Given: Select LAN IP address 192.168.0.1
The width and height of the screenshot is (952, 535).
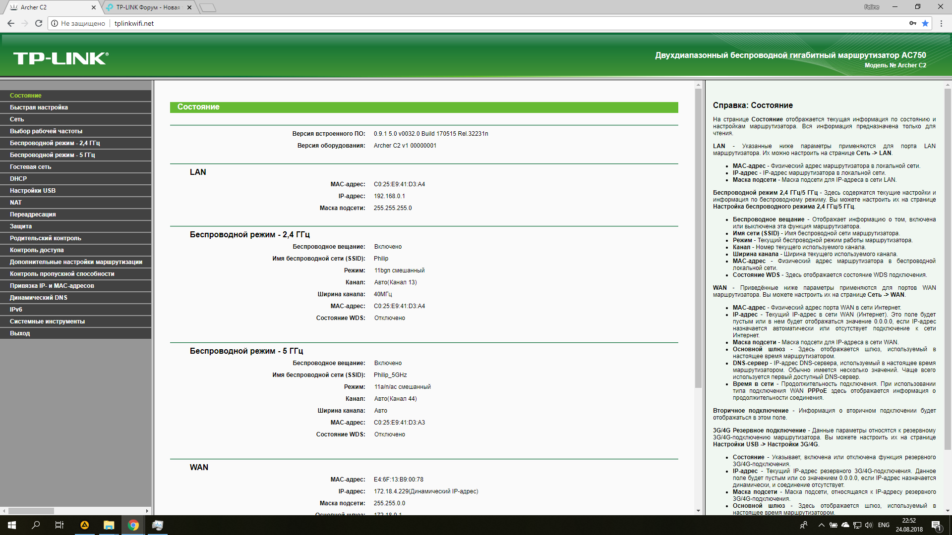Looking at the screenshot, I should click(389, 196).
